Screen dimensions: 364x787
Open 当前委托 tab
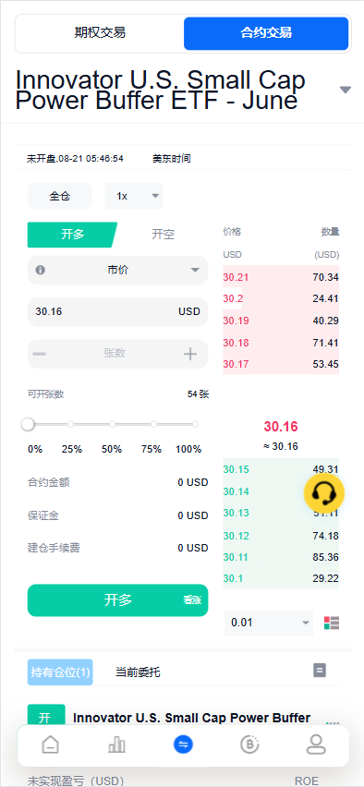pyautogui.click(x=138, y=672)
